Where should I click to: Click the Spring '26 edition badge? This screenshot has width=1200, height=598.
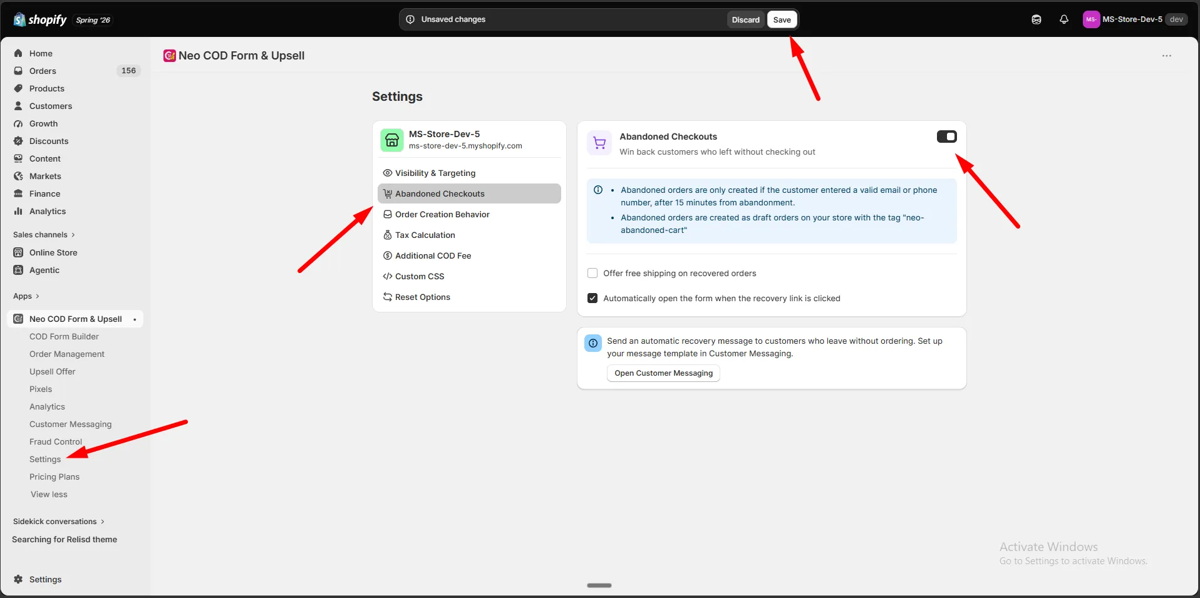[x=93, y=20]
